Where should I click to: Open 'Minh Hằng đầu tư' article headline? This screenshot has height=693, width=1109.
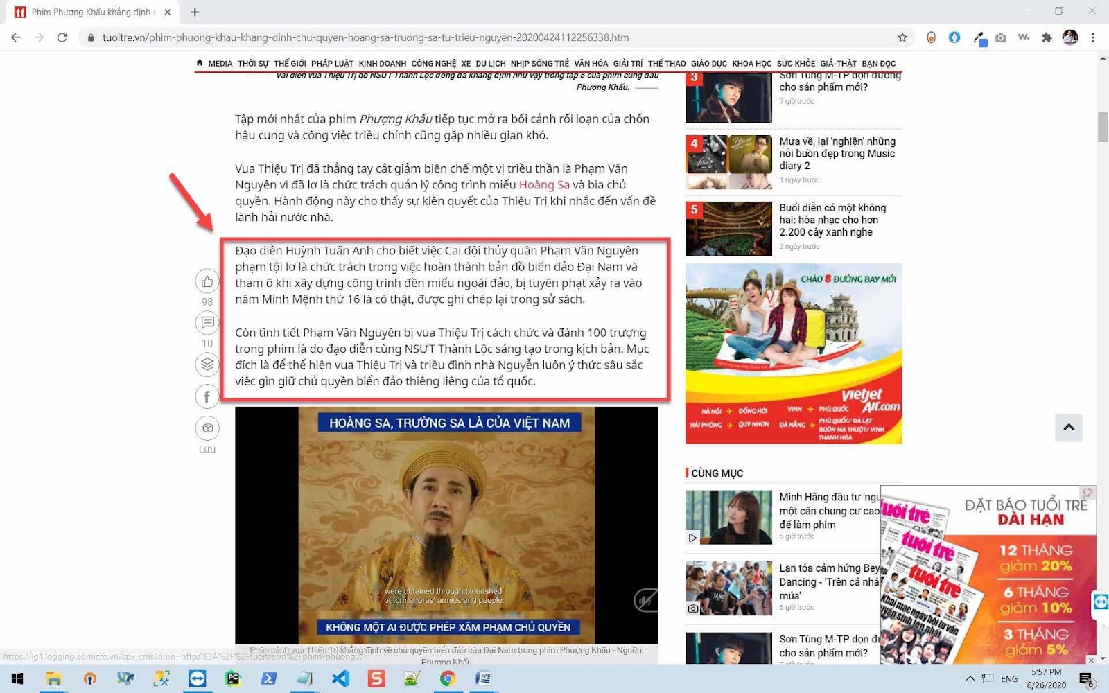(x=829, y=511)
